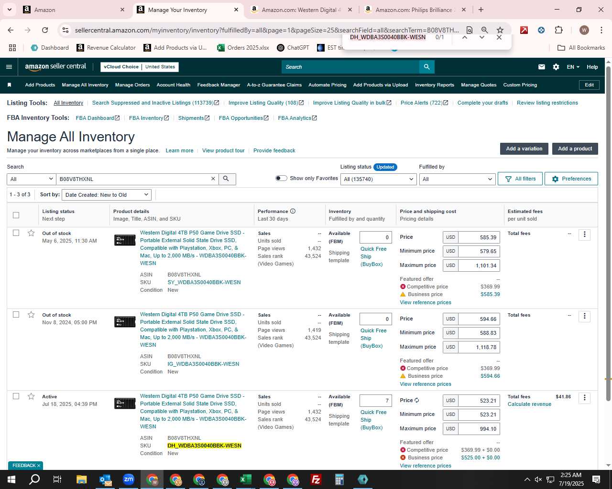This screenshot has width=612, height=489.
Task: Click product thumbnail of DH_WDBA3S0040BBK-WESN listing
Action: click(x=125, y=404)
